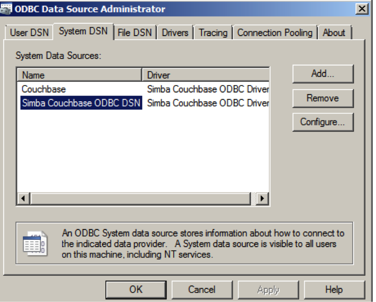Switch to Connection Pooling tab
Image resolution: width=376 pixels, height=302 pixels.
[x=275, y=33]
